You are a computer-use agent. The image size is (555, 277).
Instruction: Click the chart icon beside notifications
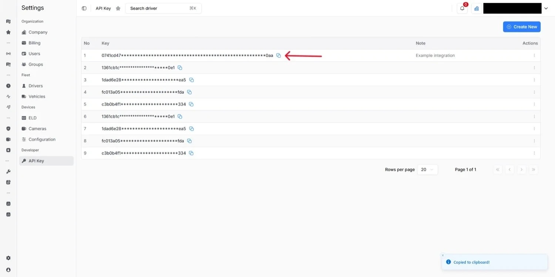(477, 8)
